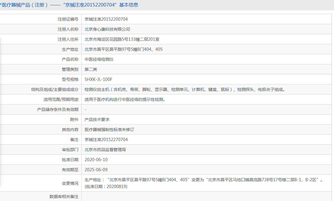Click the attachment value 产品技术要求
This screenshot has width=334, height=201.
click(x=97, y=120)
